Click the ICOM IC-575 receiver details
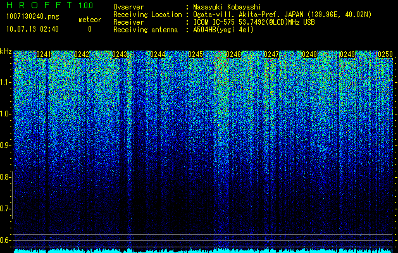This screenshot has width=398, height=253. click(x=254, y=22)
